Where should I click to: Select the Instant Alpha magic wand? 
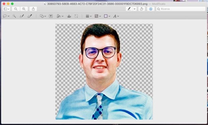tap(14, 16)
